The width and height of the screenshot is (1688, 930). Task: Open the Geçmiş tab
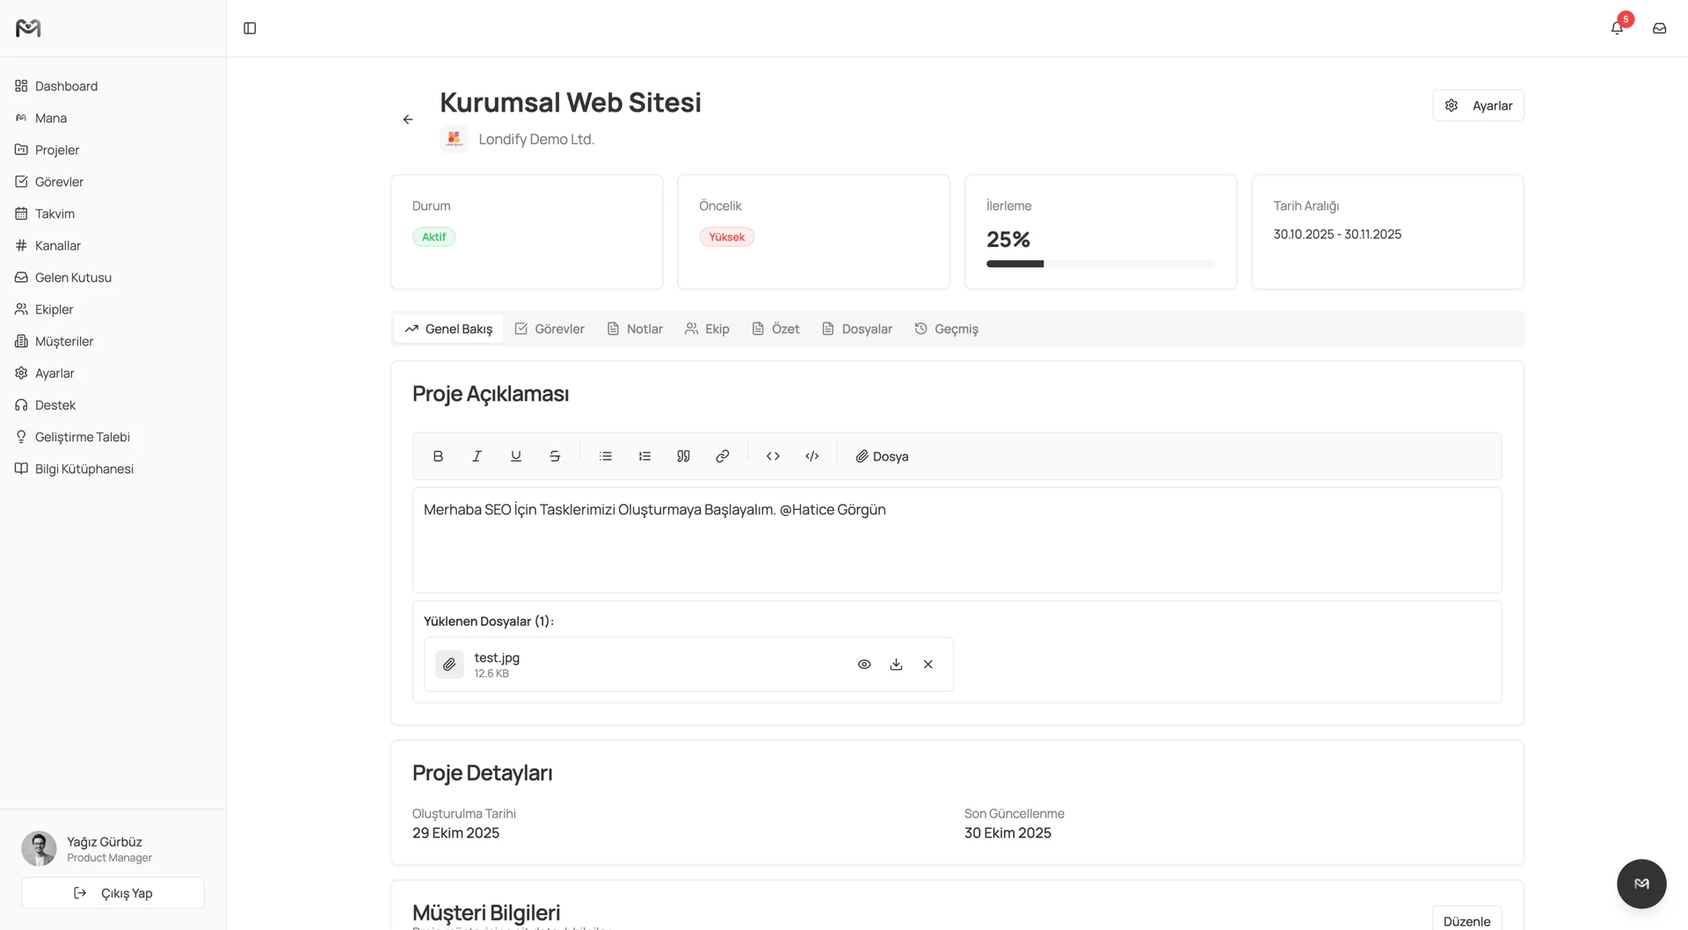coord(946,328)
